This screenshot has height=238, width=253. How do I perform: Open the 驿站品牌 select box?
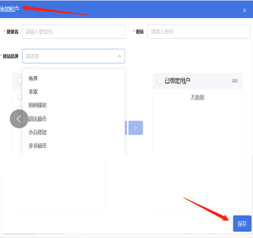click(74, 56)
